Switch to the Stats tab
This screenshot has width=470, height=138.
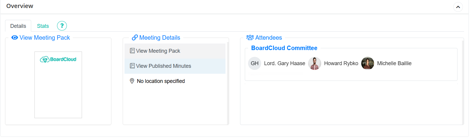[x=43, y=26]
